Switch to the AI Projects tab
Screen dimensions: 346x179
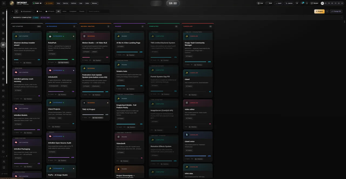click(x=50, y=11)
